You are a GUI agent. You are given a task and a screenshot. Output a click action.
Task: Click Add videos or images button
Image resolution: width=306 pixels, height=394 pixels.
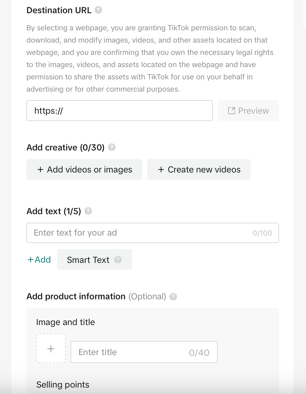click(84, 169)
